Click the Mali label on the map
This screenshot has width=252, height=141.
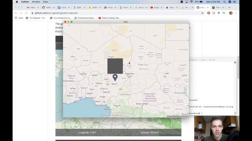(73, 56)
